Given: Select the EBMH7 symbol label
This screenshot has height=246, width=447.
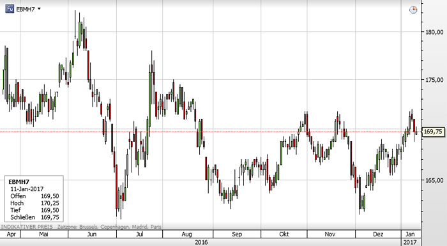Looking at the screenshot, I should click(x=26, y=9).
